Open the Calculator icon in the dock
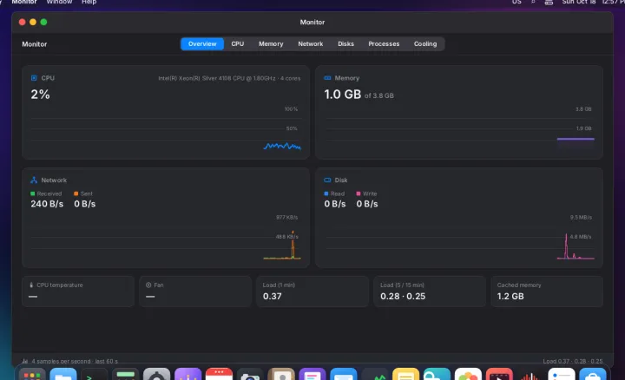Viewport: 625px width, 380px height. coord(125,375)
